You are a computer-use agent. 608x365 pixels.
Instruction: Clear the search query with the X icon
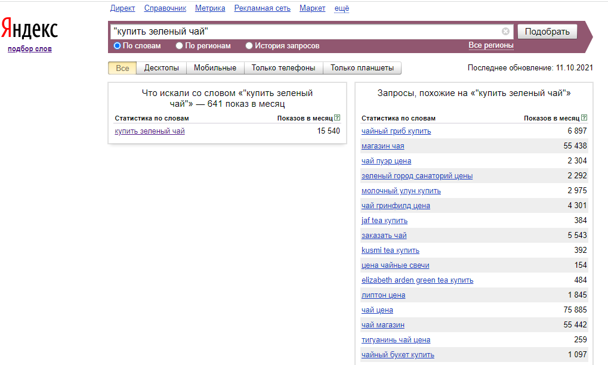(505, 32)
